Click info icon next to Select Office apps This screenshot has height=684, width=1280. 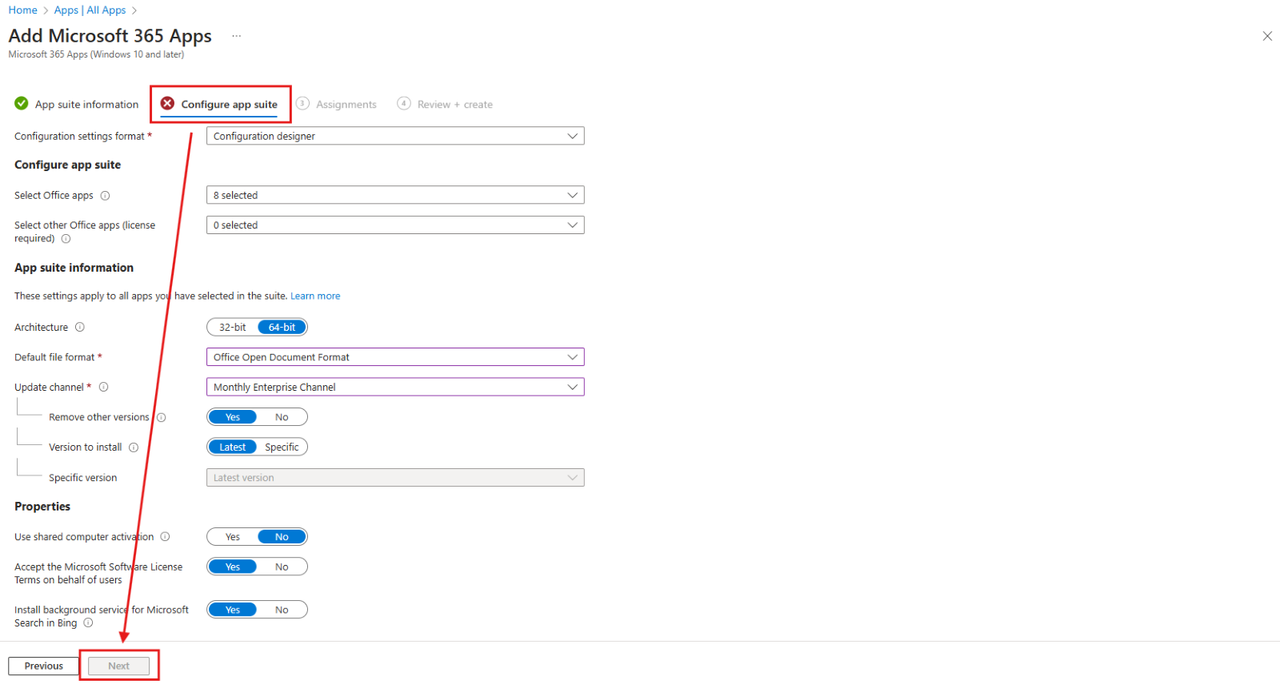click(105, 196)
